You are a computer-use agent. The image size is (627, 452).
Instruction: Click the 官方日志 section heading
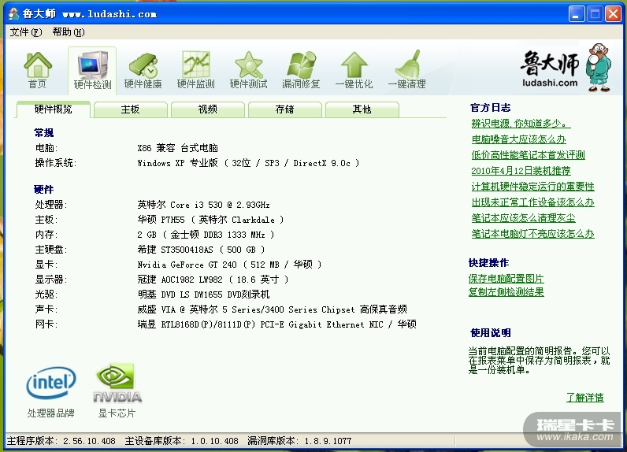click(490, 108)
